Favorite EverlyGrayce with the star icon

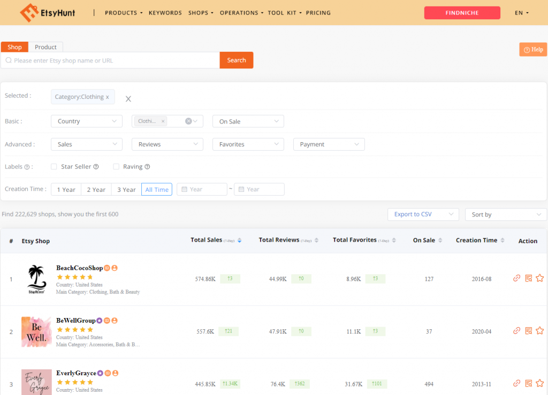[x=539, y=383]
